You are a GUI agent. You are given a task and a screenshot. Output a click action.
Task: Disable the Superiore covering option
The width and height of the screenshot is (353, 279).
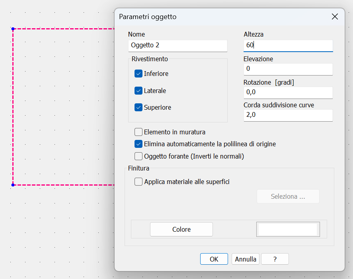click(138, 107)
